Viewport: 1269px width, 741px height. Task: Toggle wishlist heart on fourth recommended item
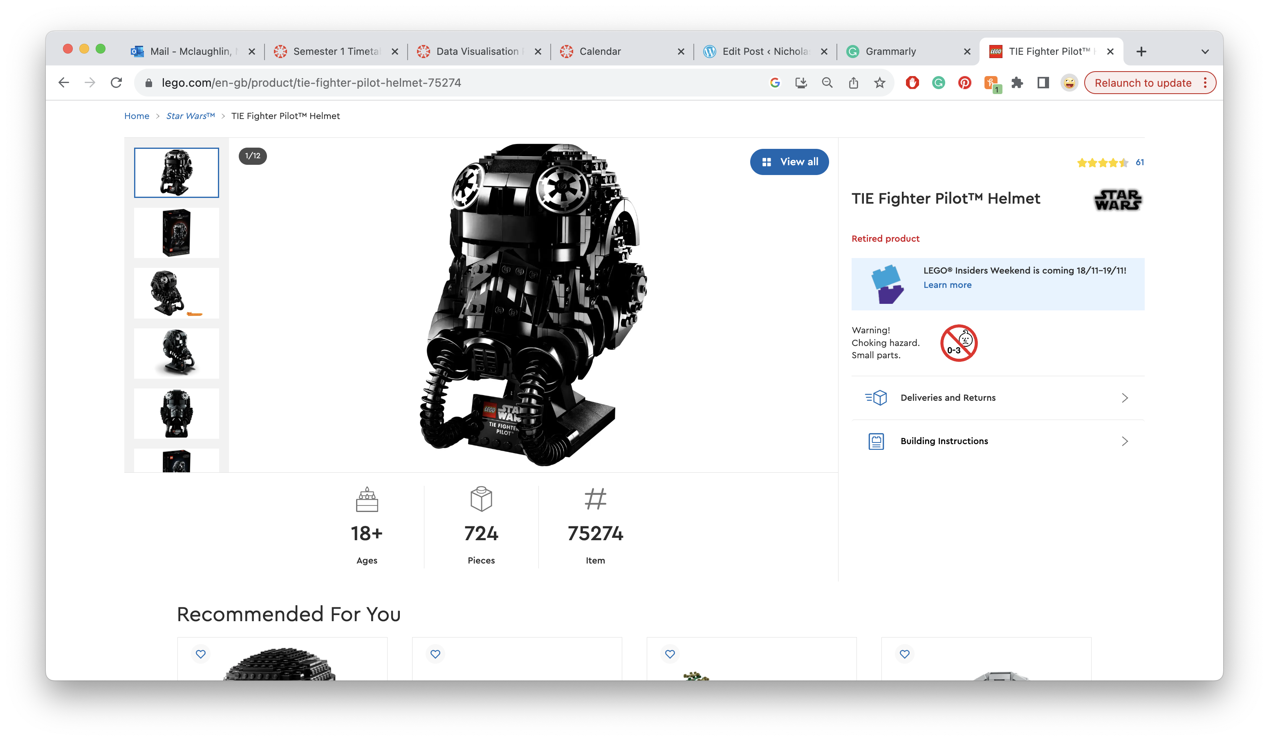click(x=904, y=654)
